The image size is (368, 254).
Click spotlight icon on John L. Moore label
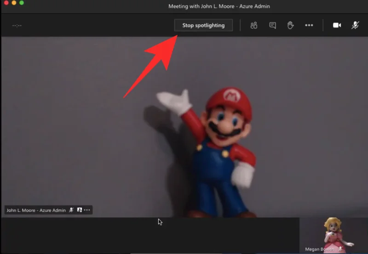pos(80,210)
